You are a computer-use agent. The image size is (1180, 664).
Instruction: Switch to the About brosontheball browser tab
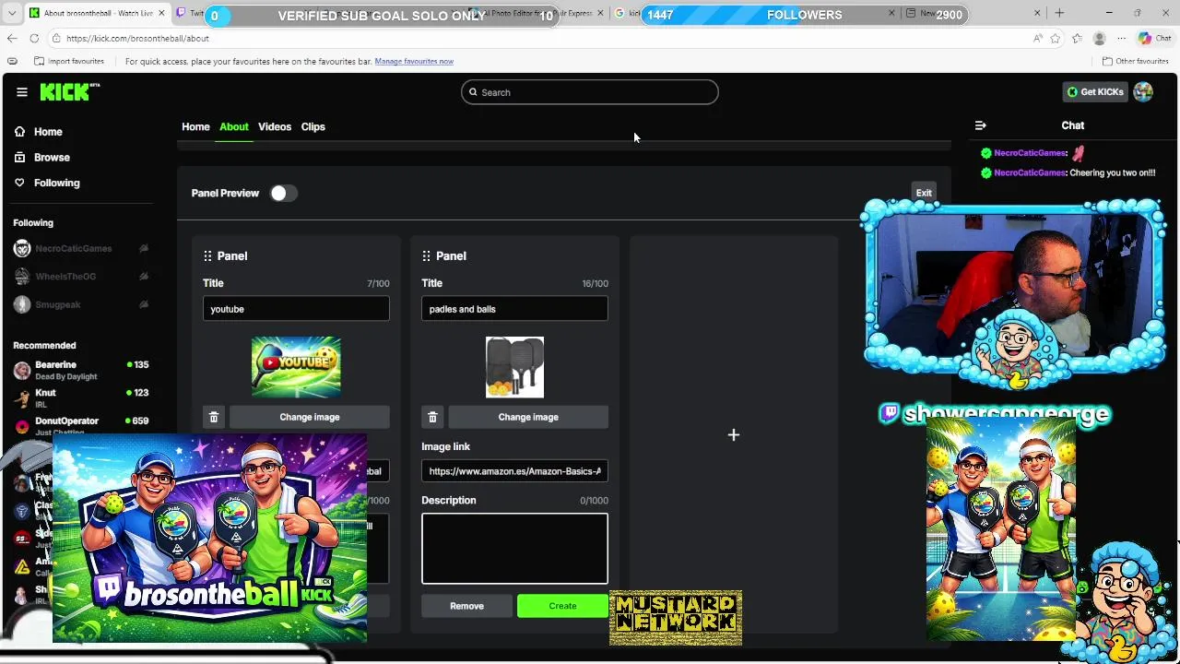[97, 13]
